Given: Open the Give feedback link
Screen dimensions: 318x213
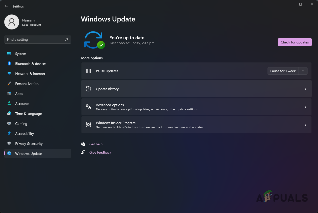Looking at the screenshot, I should point(100,152).
